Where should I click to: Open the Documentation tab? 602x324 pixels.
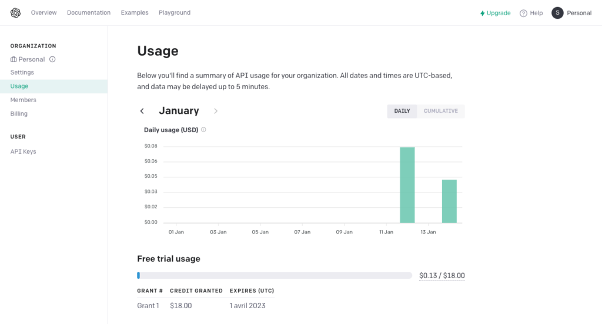pos(89,13)
